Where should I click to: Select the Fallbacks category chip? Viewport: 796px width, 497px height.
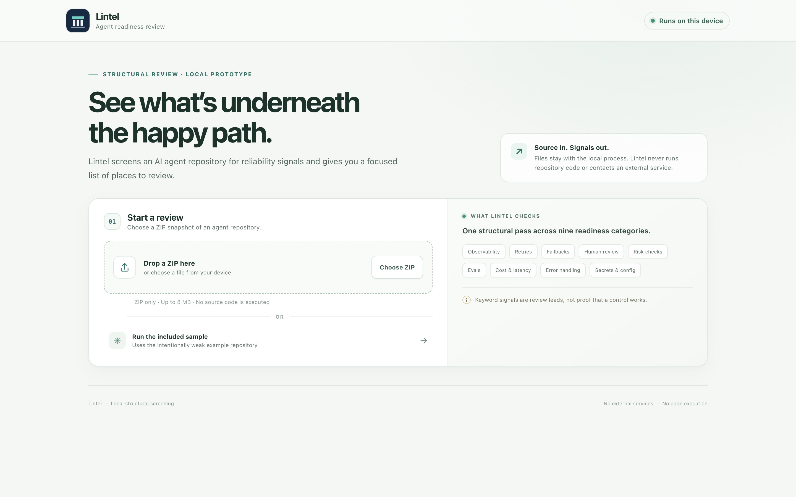(558, 252)
